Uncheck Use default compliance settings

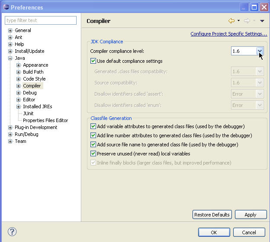point(93,61)
